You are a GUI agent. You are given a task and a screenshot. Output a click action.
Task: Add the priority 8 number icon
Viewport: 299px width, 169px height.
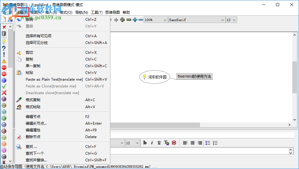coord(4,144)
